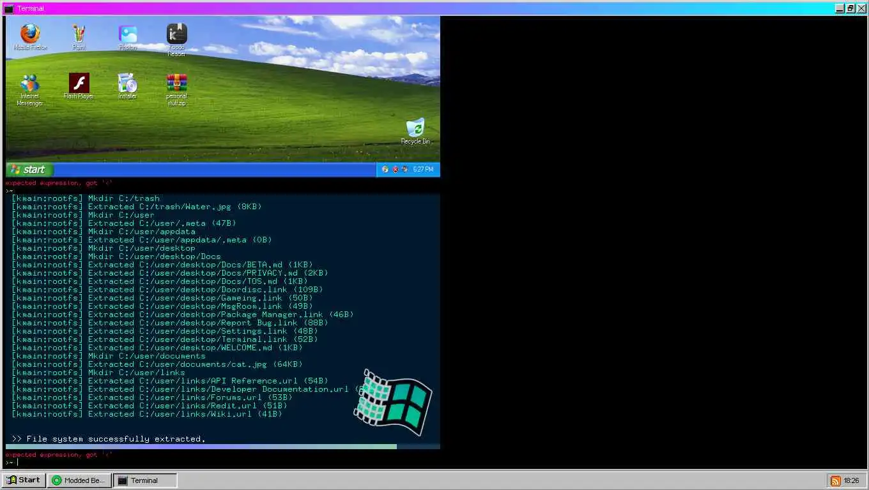Click the Forums.url (53B) line
The image size is (869, 490).
(152, 397)
